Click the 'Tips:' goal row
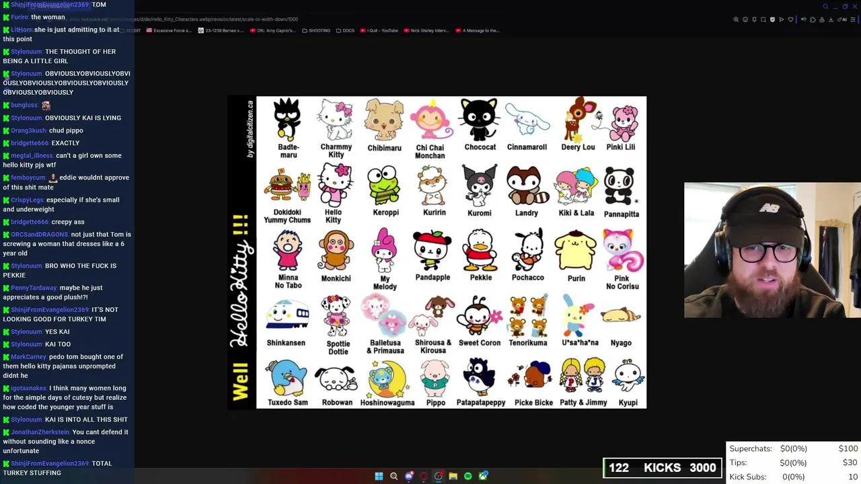 click(x=794, y=462)
